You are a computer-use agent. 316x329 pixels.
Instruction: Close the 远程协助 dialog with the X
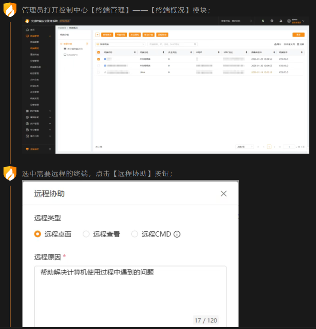pos(224,194)
